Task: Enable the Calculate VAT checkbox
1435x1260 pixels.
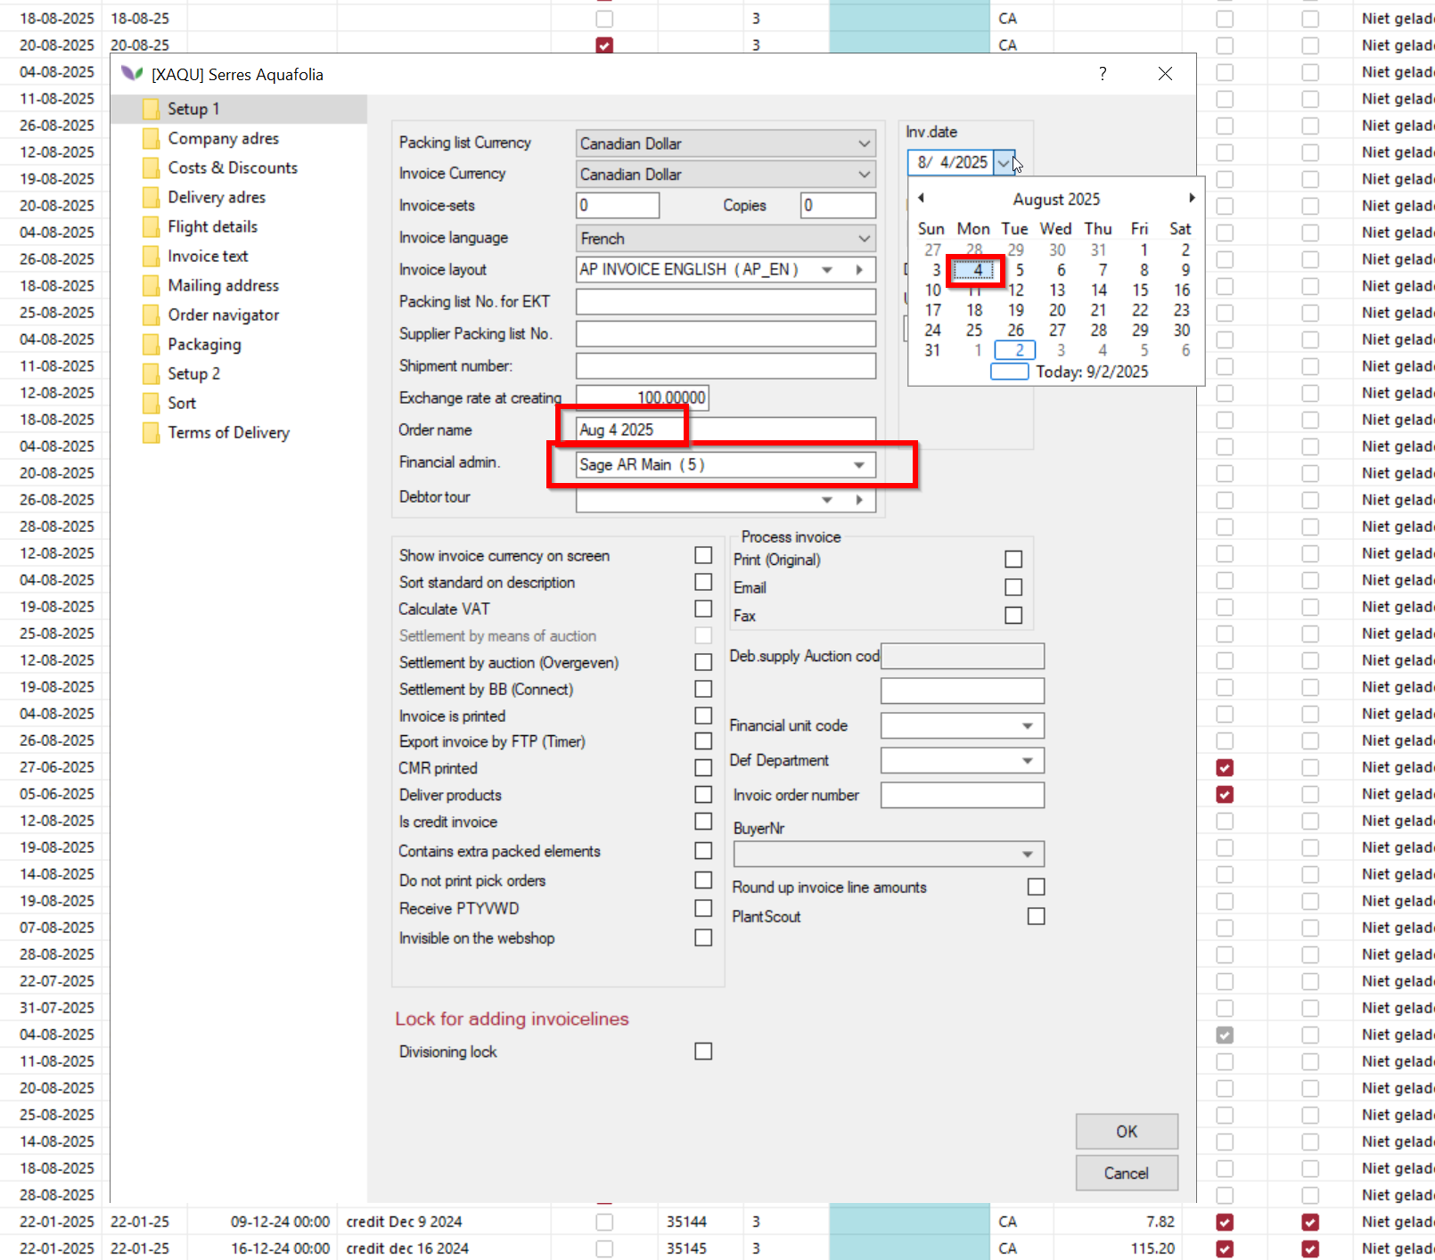Action: 703,609
